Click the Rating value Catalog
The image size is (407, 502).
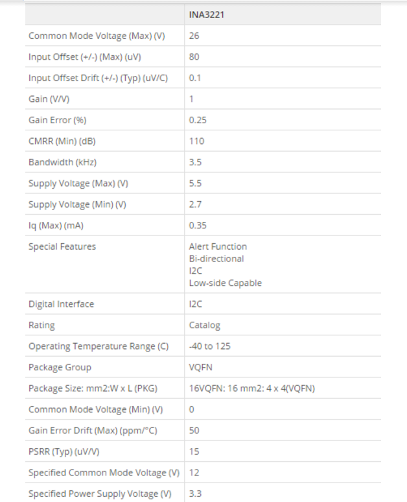204,326
